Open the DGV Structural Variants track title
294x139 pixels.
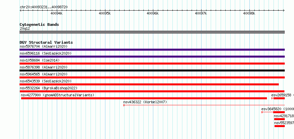tap(46, 42)
